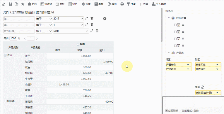Delete the 年 filter with trash icon
This screenshot has width=224, height=114.
(92, 19)
